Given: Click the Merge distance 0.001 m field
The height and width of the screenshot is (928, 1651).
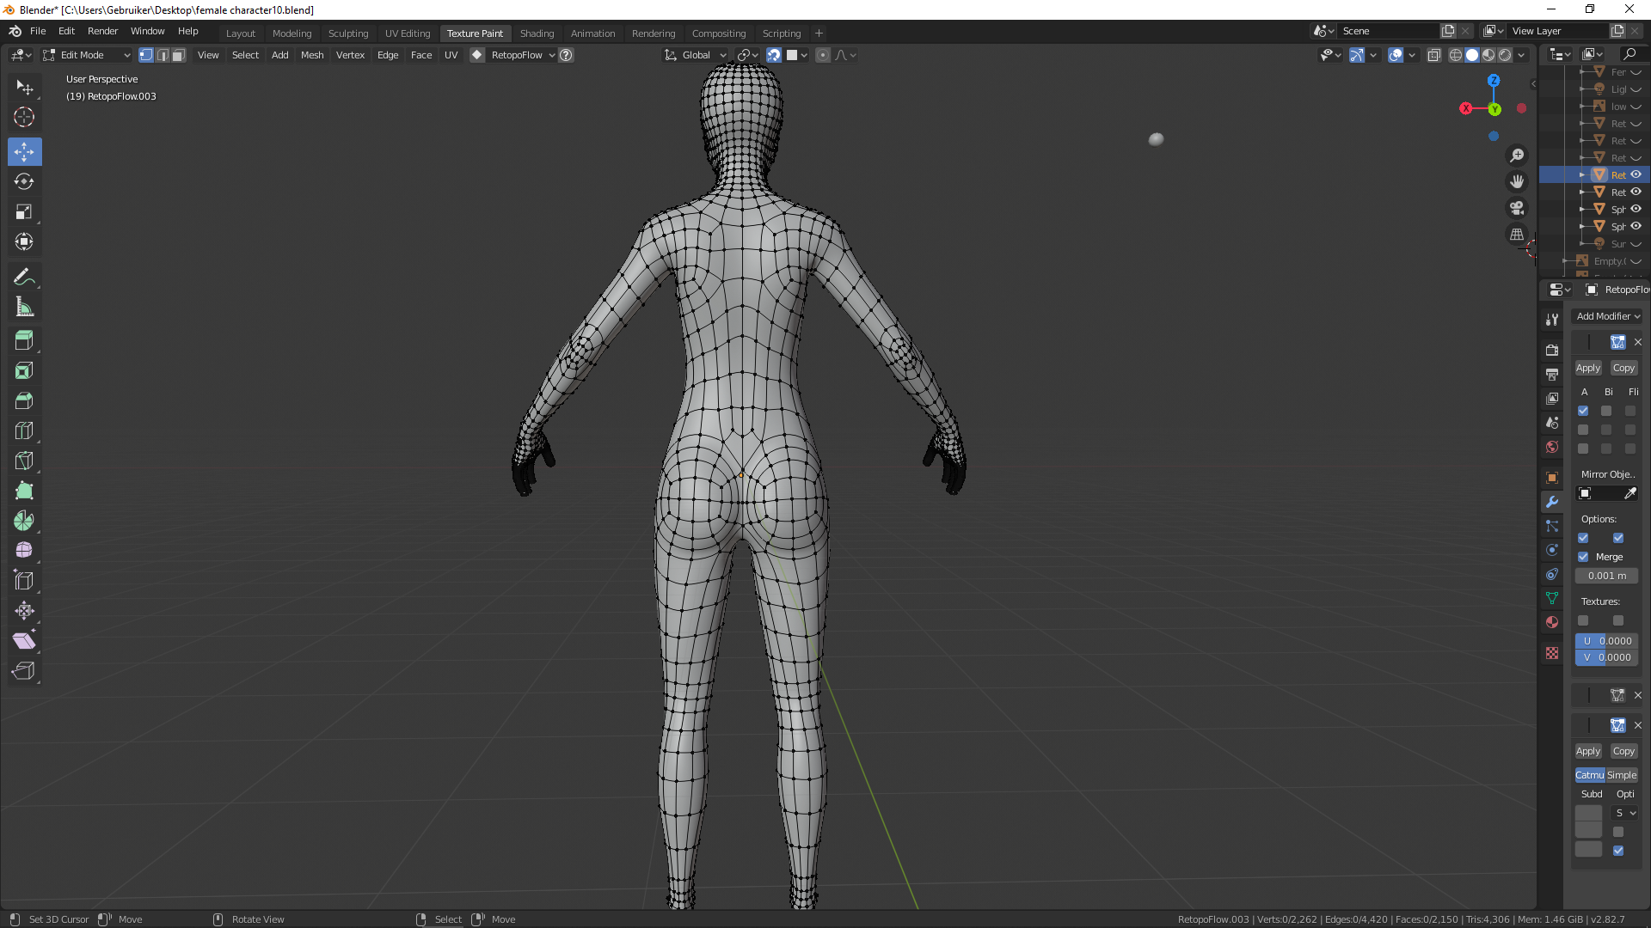Looking at the screenshot, I should pos(1606,576).
